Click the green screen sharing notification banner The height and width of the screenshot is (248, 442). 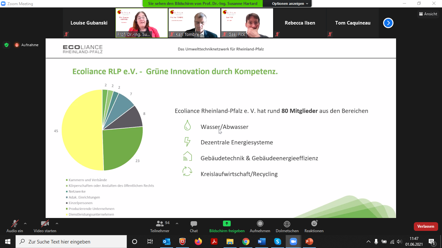(203, 4)
